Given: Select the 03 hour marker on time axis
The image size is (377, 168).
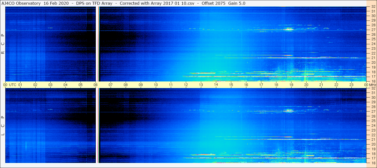Looking at the screenshot, I should [50, 85].
